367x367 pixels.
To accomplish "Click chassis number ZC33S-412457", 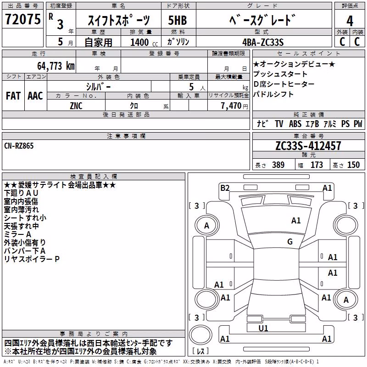I will (308, 146).
